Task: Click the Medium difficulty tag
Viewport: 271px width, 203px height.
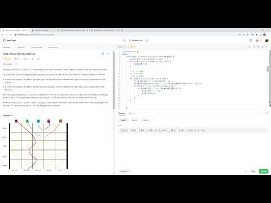Action: (x=7, y=59)
